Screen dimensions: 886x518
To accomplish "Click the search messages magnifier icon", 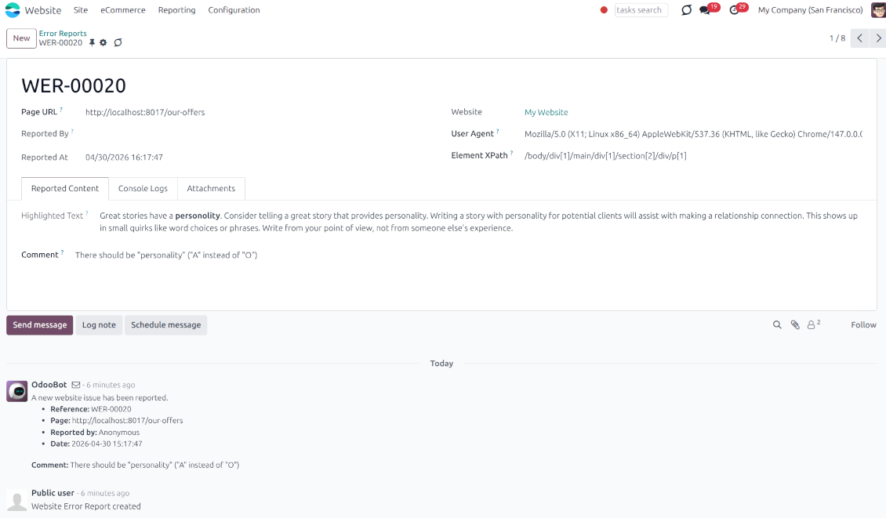I will pyautogui.click(x=777, y=324).
